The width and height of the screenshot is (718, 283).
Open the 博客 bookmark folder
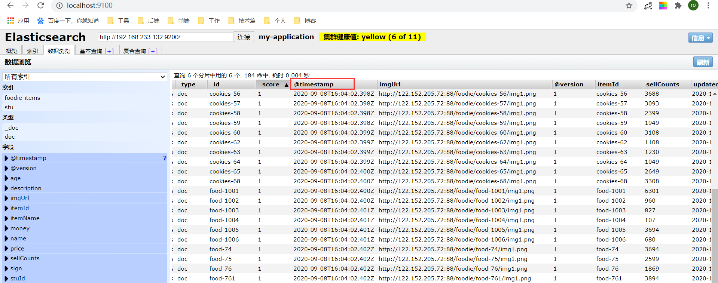coord(305,21)
